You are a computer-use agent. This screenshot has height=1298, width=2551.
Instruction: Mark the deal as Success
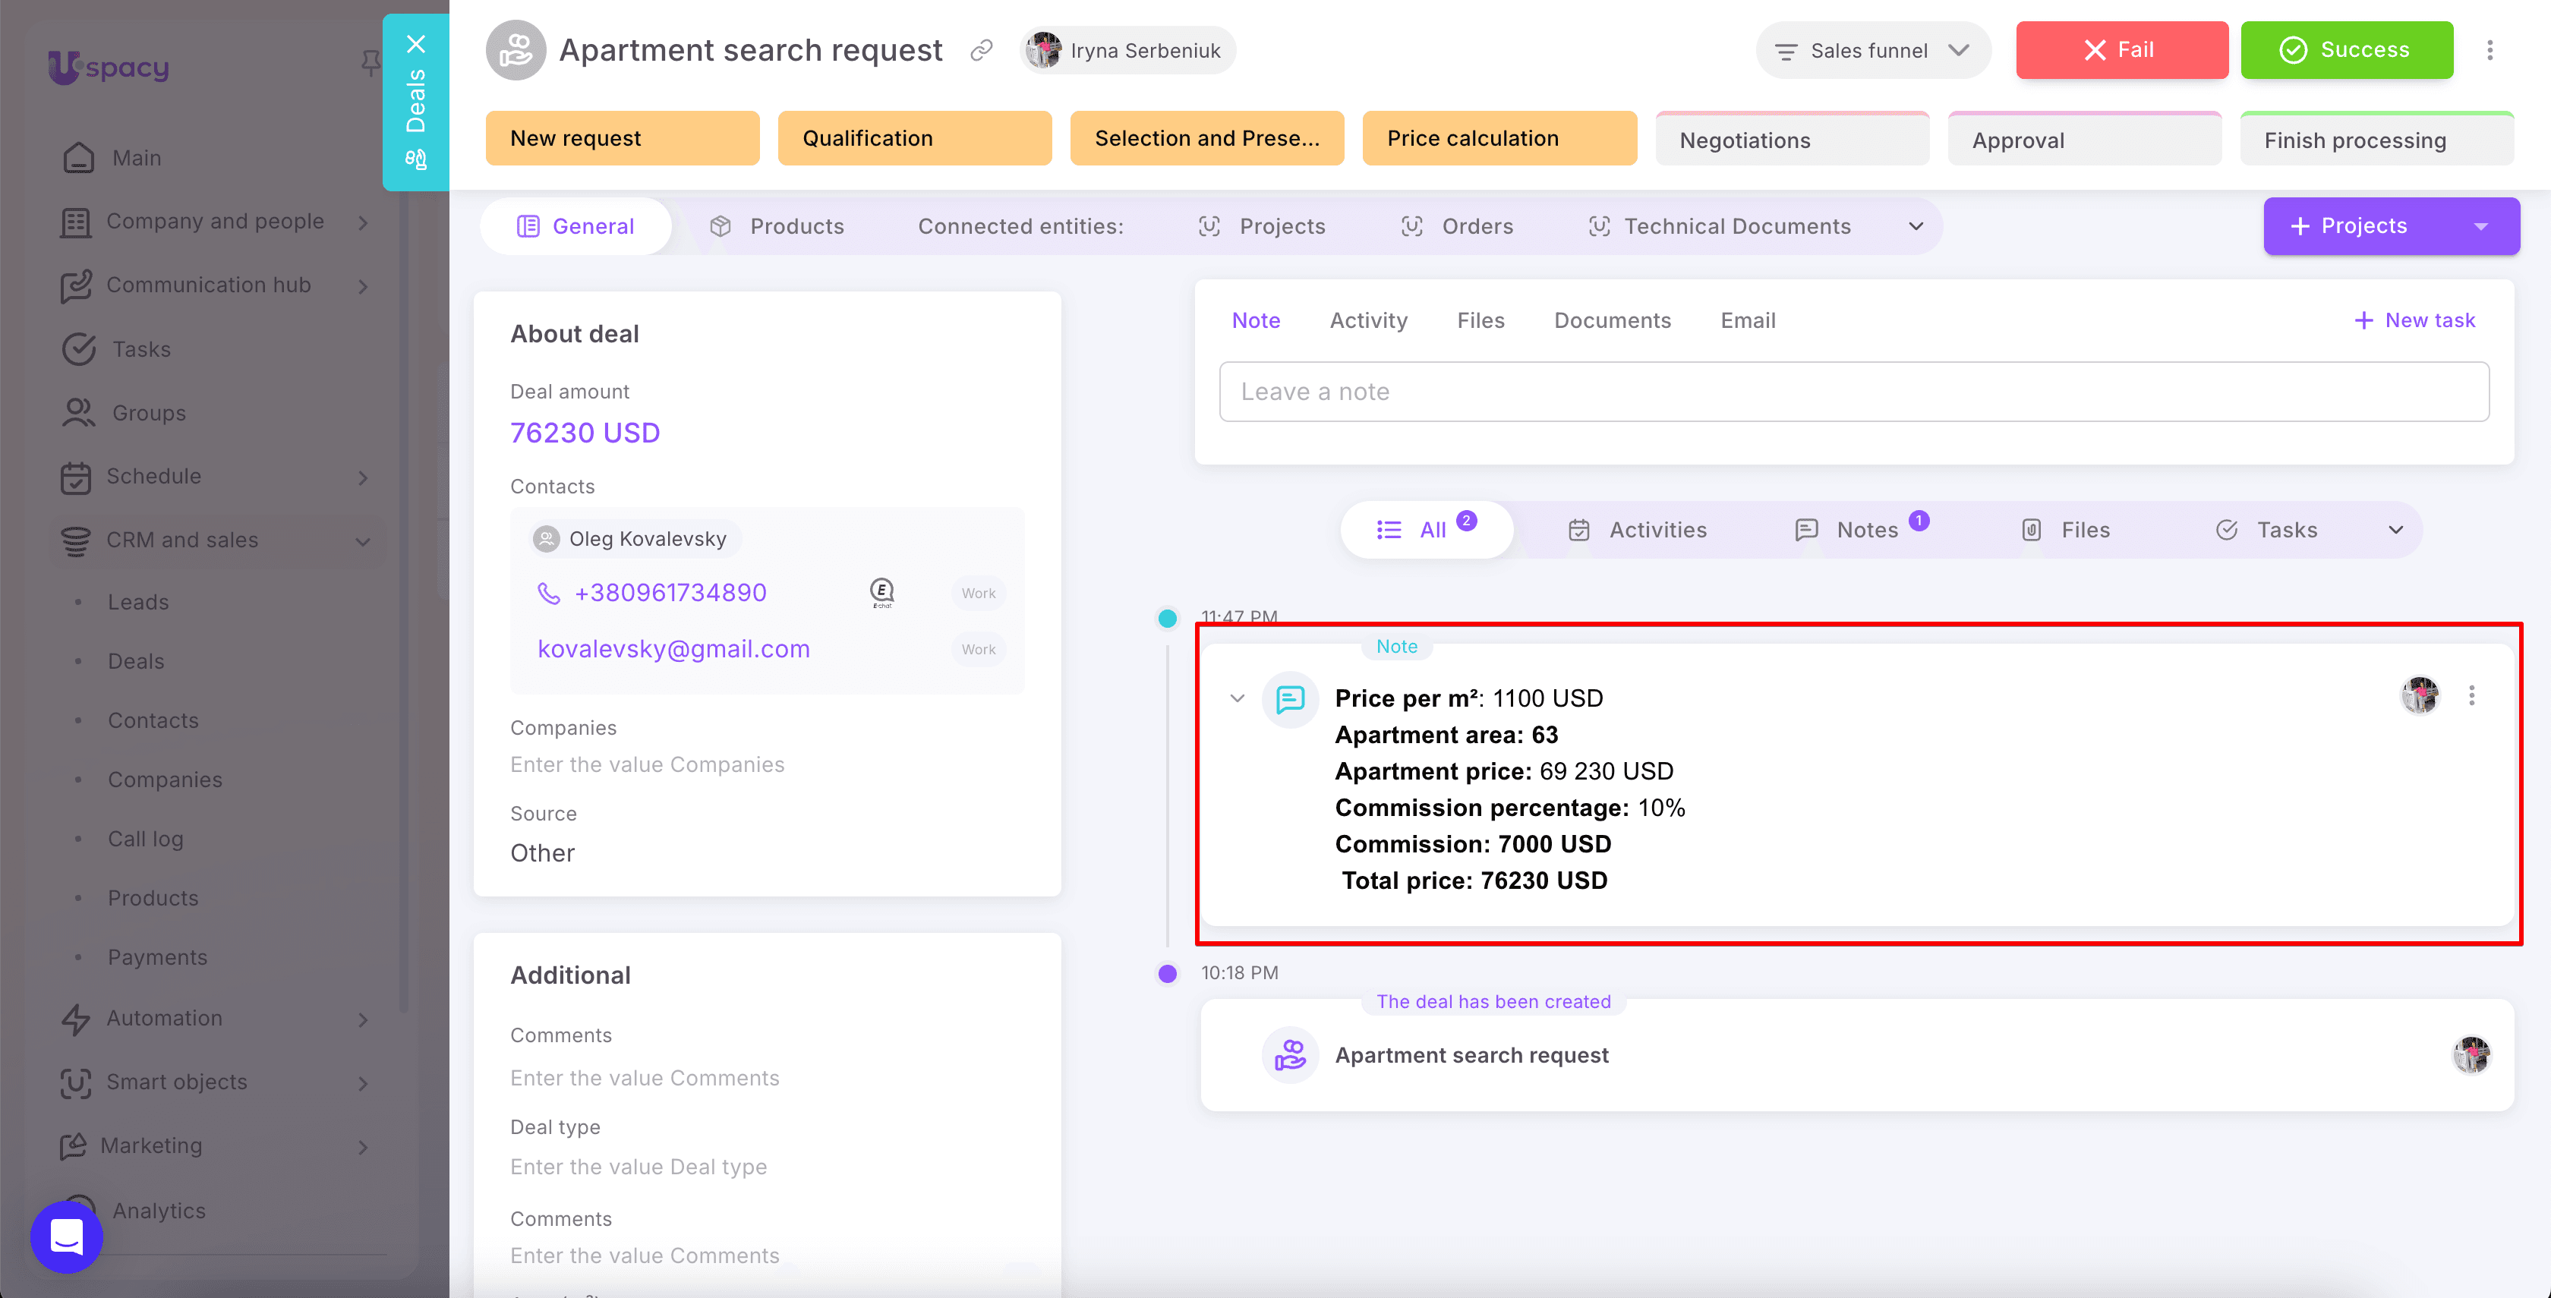pyautogui.click(x=2347, y=51)
